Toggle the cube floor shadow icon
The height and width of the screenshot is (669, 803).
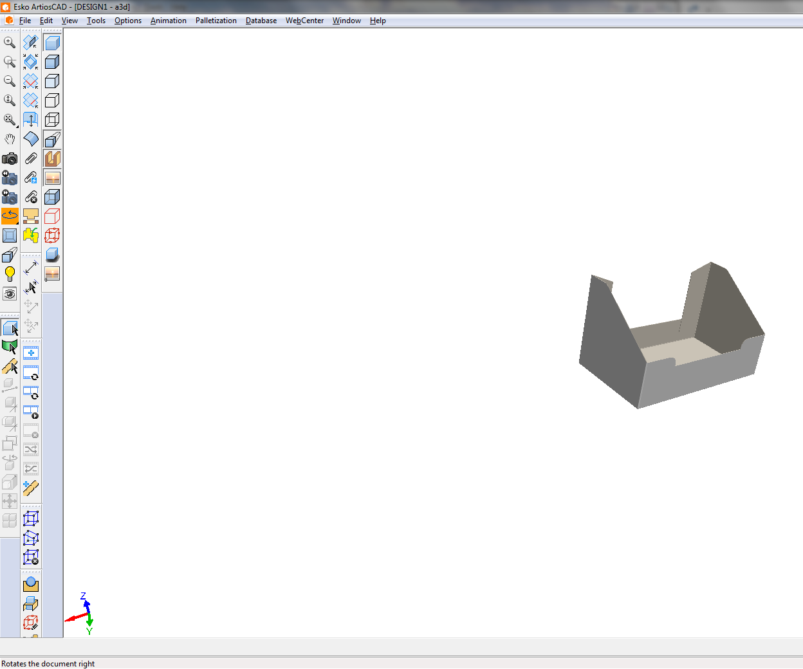(53, 255)
